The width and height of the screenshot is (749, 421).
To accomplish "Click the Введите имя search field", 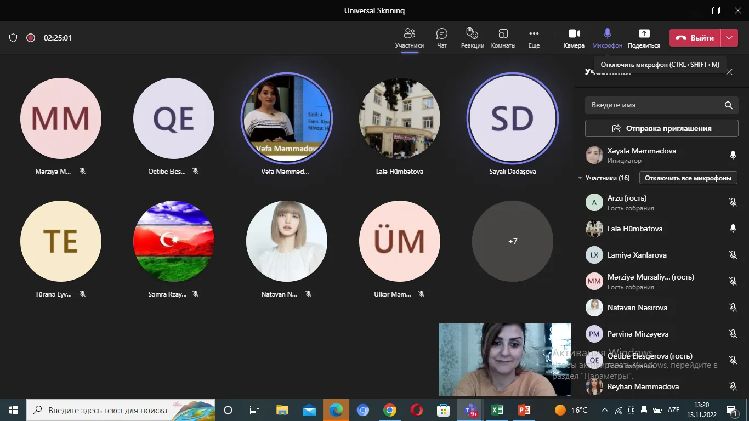I will 652,105.
